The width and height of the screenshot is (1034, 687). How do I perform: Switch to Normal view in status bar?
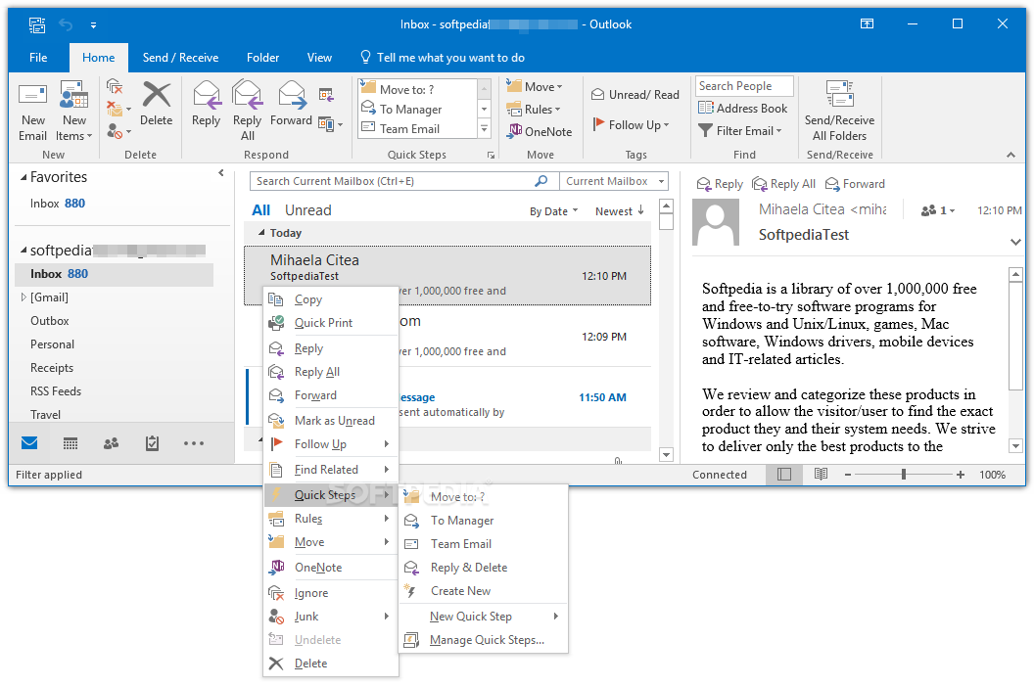(784, 474)
